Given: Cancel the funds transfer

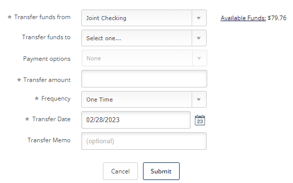Looking at the screenshot, I should [x=120, y=171].
